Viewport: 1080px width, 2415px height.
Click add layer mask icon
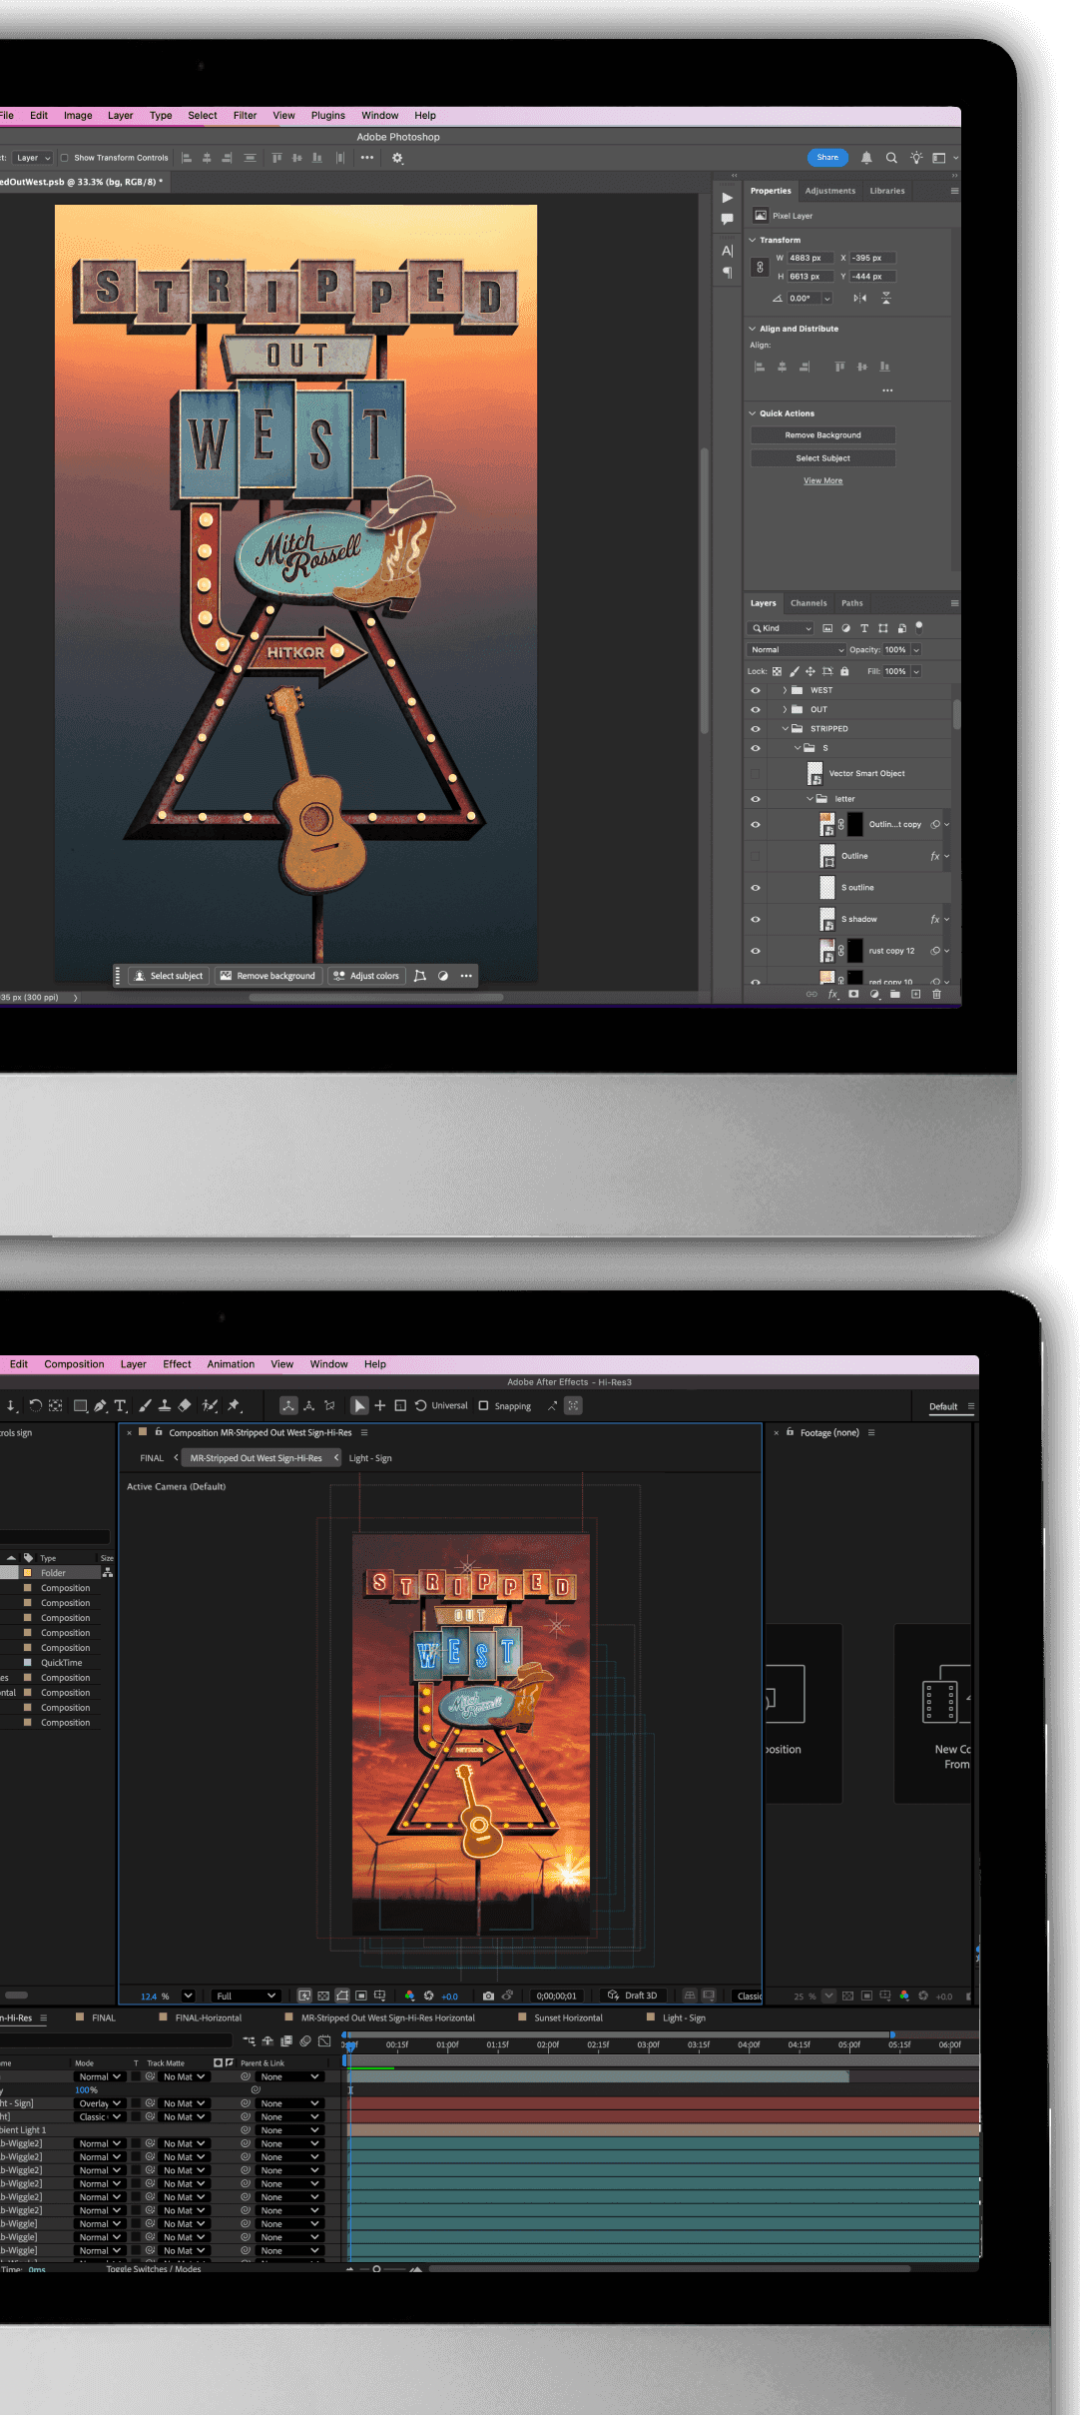coord(853,995)
